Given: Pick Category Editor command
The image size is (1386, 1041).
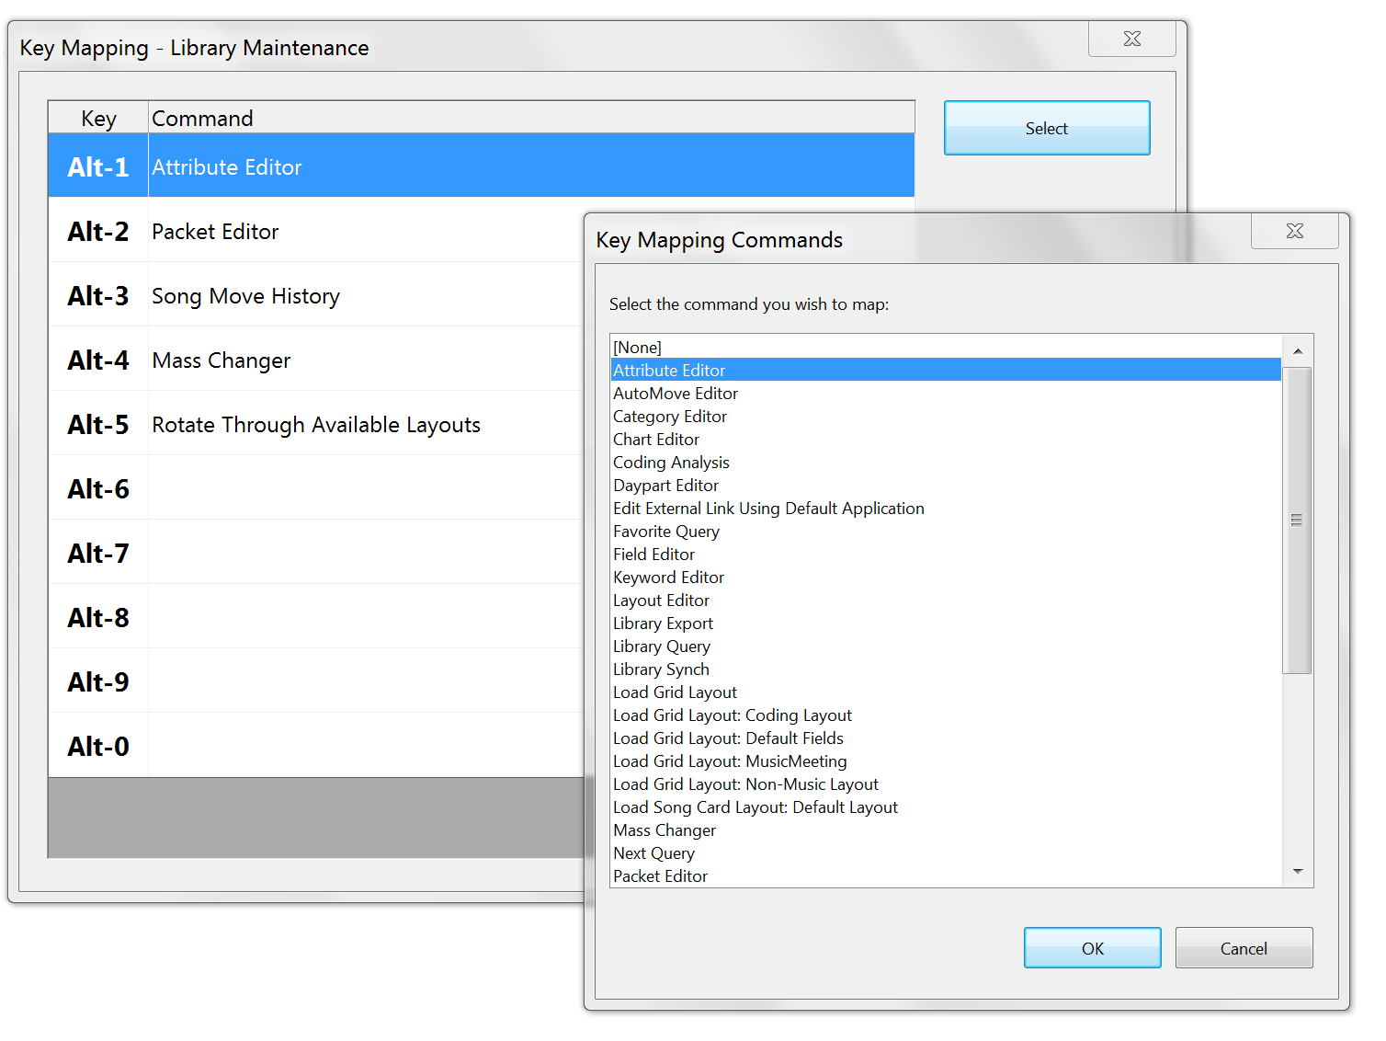Looking at the screenshot, I should 670,417.
